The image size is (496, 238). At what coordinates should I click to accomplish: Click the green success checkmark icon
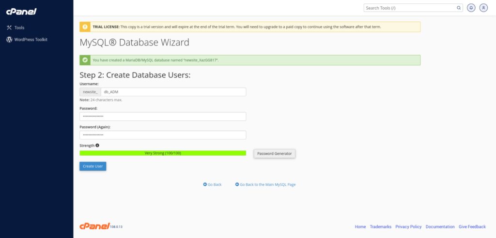[85, 60]
